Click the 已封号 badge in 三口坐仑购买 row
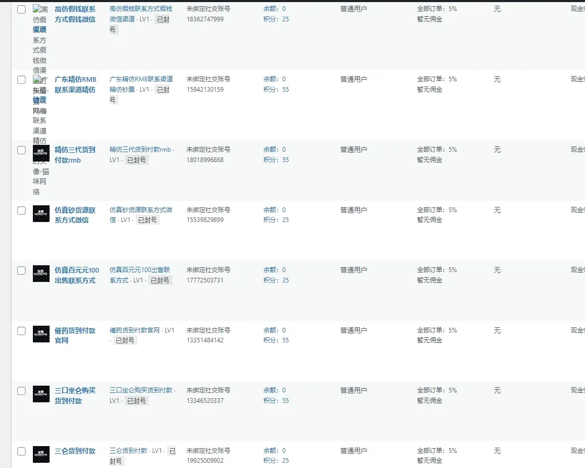The width and height of the screenshot is (585, 468). (x=137, y=401)
